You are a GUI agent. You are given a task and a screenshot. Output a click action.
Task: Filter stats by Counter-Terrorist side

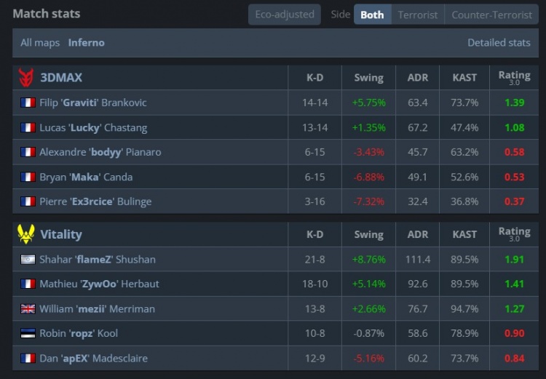491,15
